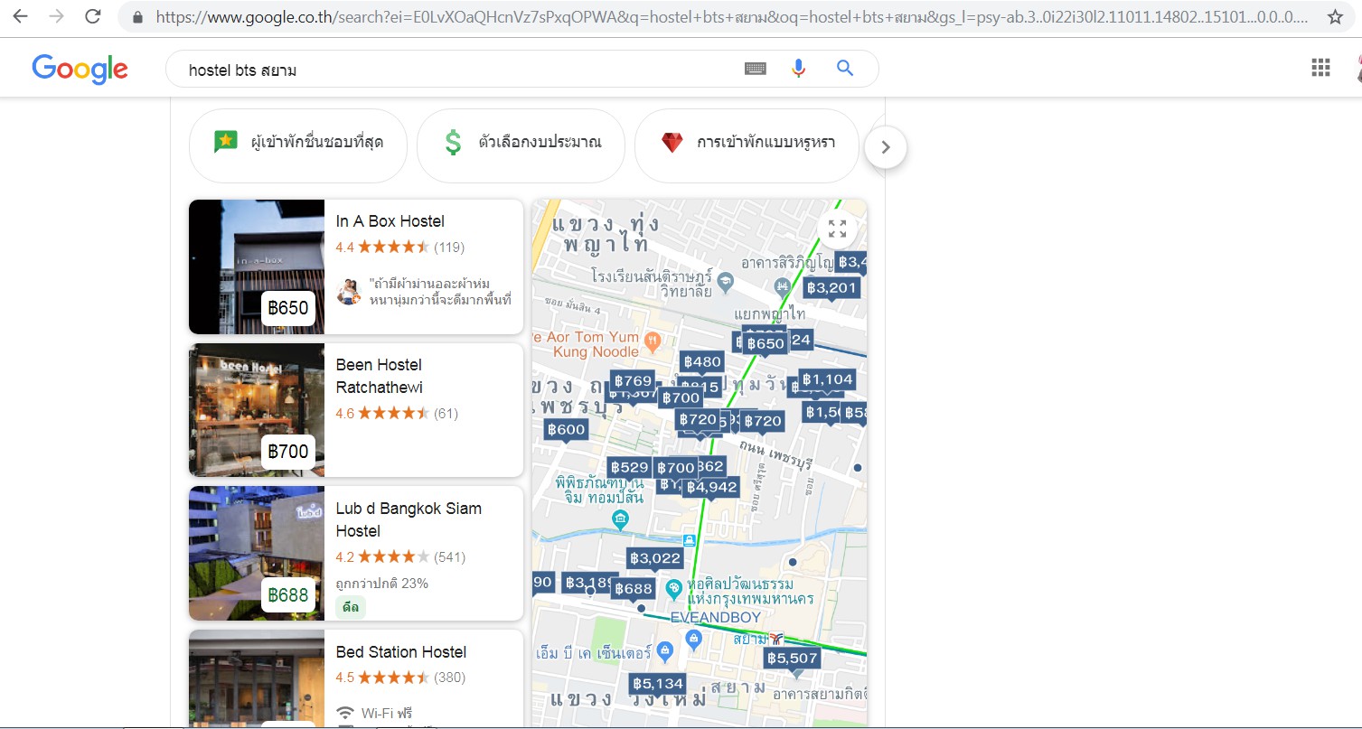Click the Bangkok Art Centre map pin
Screen dimensions: 1362x729
point(674,589)
